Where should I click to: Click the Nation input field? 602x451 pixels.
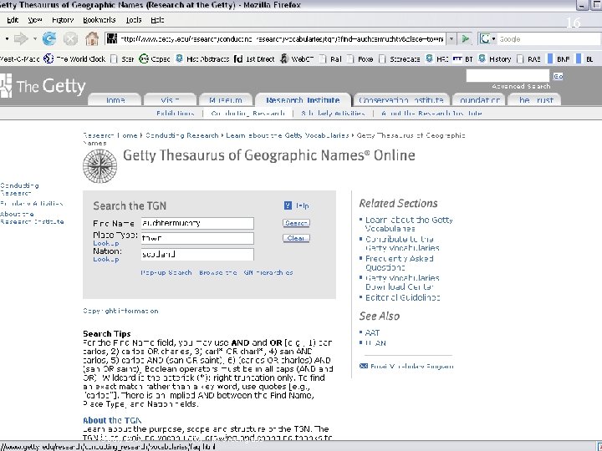point(197,254)
